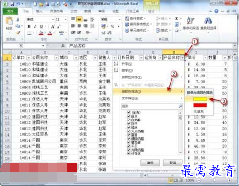Open the 订单ID column filter dropdown
The width and height of the screenshot is (239, 186).
pos(29,58)
